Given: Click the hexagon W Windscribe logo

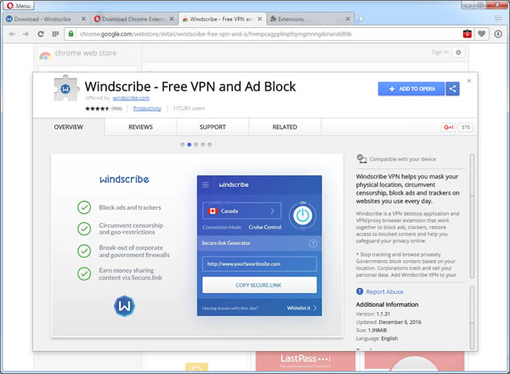Looking at the screenshot, I should pyautogui.click(x=125, y=306).
